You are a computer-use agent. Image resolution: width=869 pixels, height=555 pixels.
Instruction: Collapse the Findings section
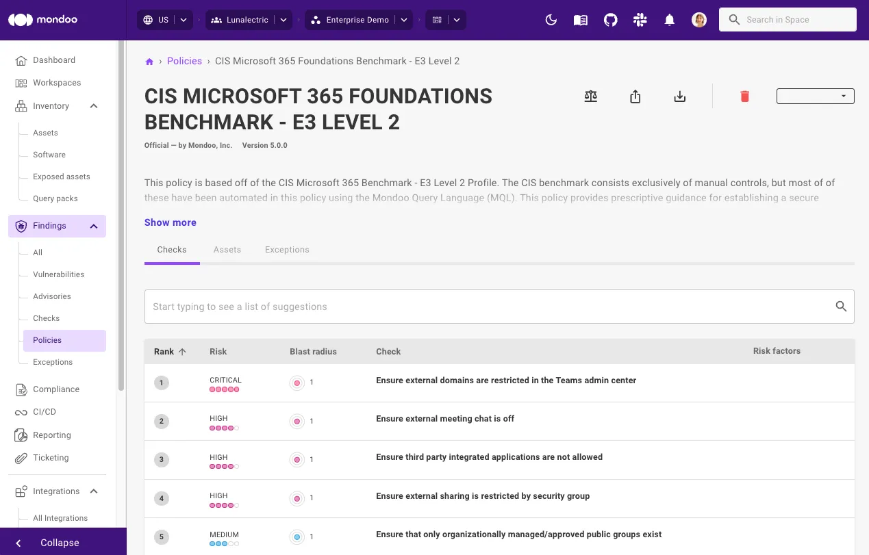[94, 226]
